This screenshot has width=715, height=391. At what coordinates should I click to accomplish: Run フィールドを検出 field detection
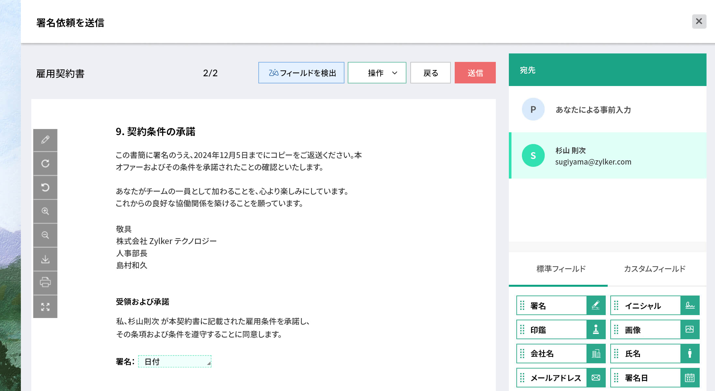301,73
